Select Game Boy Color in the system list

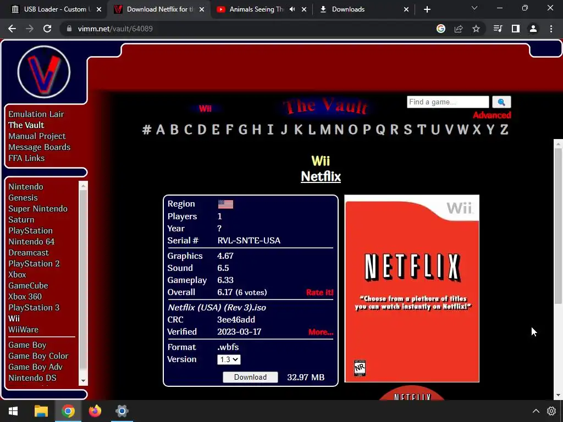pos(38,356)
